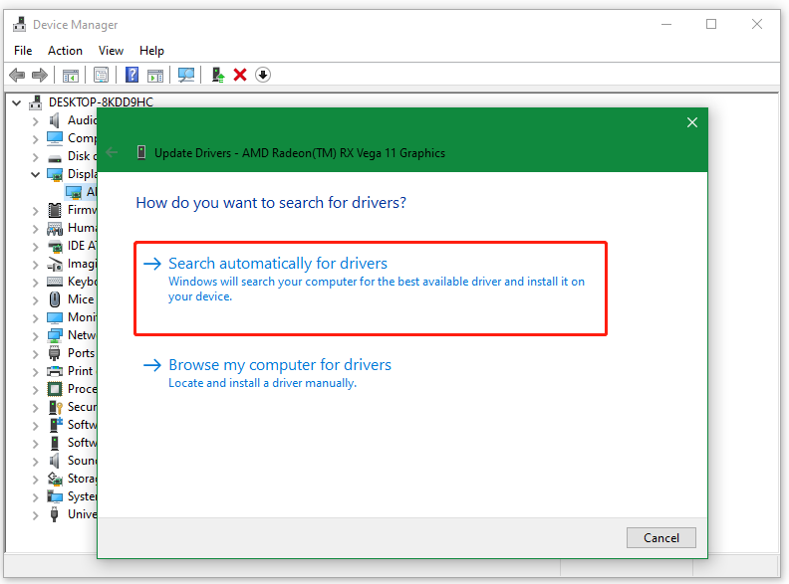This screenshot has width=789, height=584.
Task: Collapse the Display adapters chevron
Action: (35, 174)
